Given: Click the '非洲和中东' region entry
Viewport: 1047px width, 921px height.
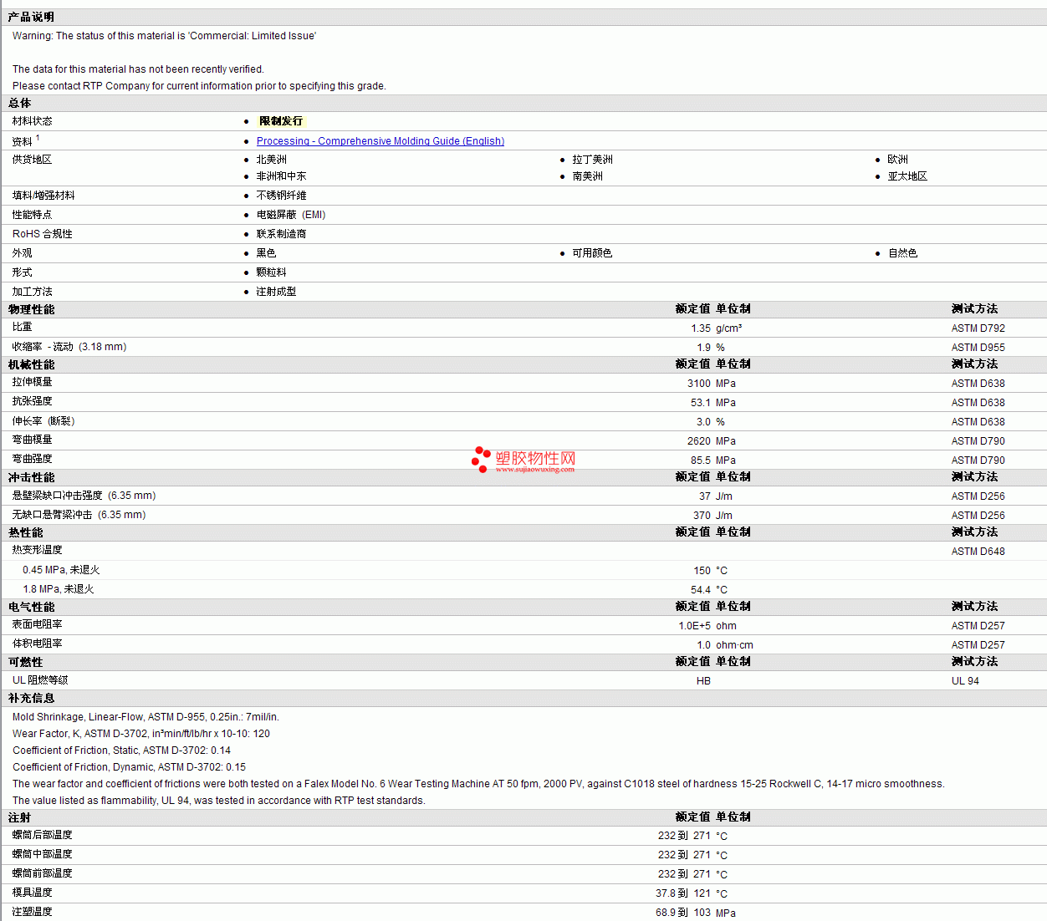Looking at the screenshot, I should (x=282, y=176).
